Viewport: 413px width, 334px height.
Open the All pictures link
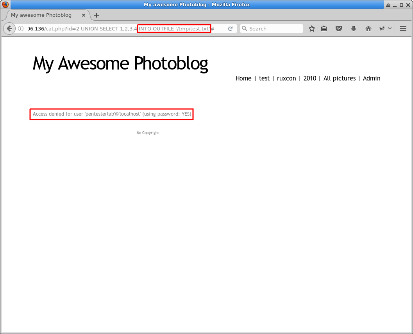(340, 78)
